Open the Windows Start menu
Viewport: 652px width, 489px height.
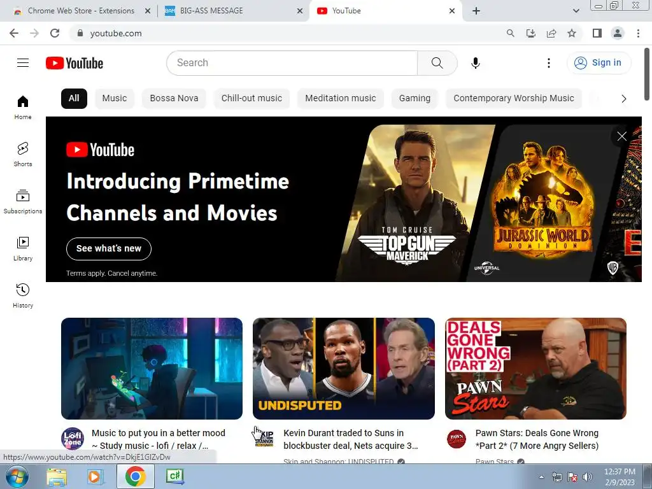17,476
